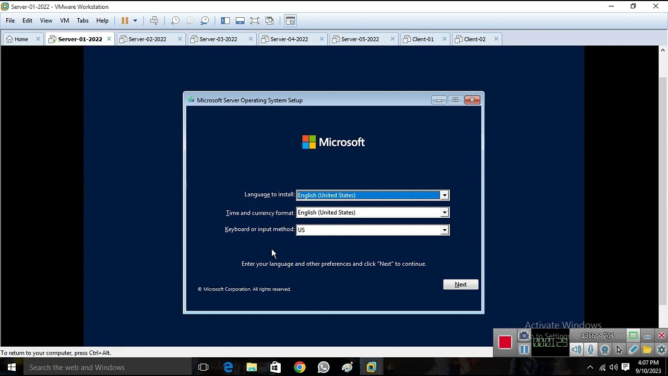Image resolution: width=668 pixels, height=376 pixels.
Task: Launch Google Chrome from the taskbar
Action: [300, 368]
